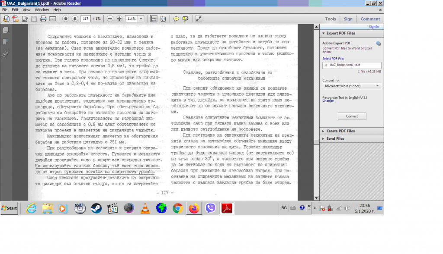Show the Bookmarks navigation panel
The image size is (443, 254).
(6, 42)
